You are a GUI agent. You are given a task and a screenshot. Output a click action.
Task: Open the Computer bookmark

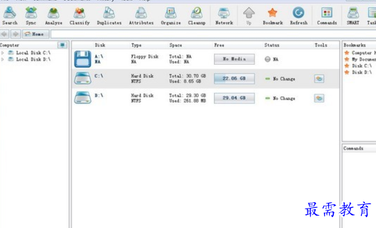pyautogui.click(x=360, y=53)
